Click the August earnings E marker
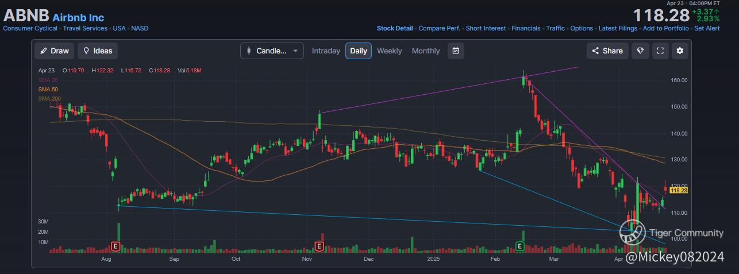 116,246
